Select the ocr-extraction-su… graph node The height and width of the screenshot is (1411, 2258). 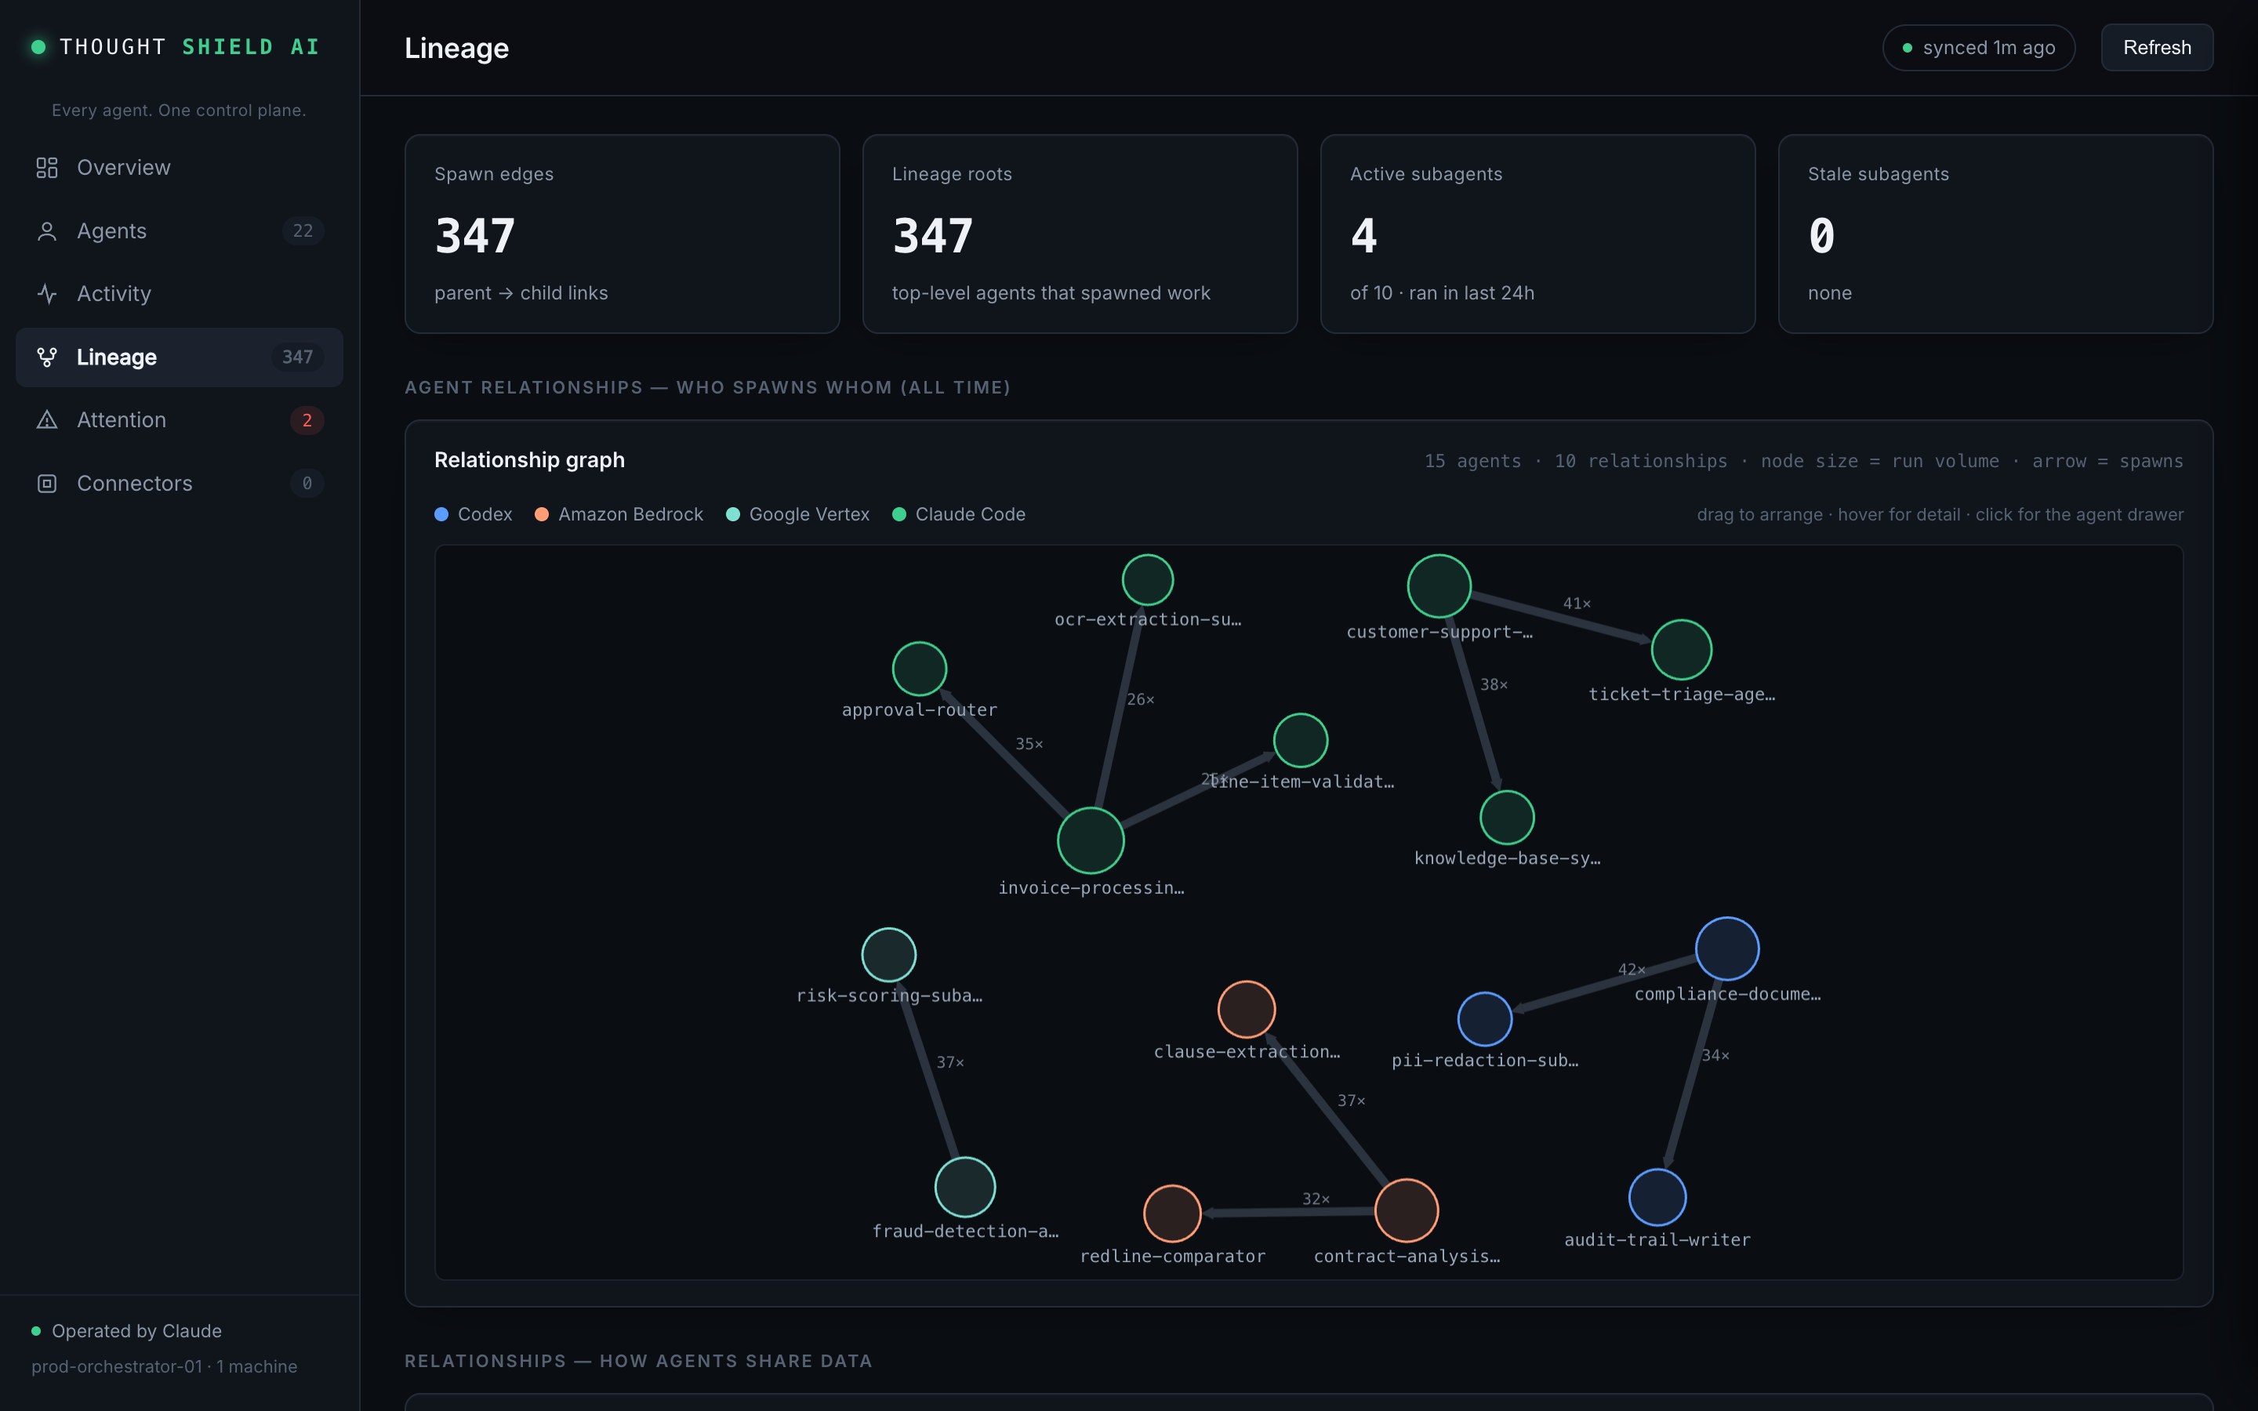1148,580
